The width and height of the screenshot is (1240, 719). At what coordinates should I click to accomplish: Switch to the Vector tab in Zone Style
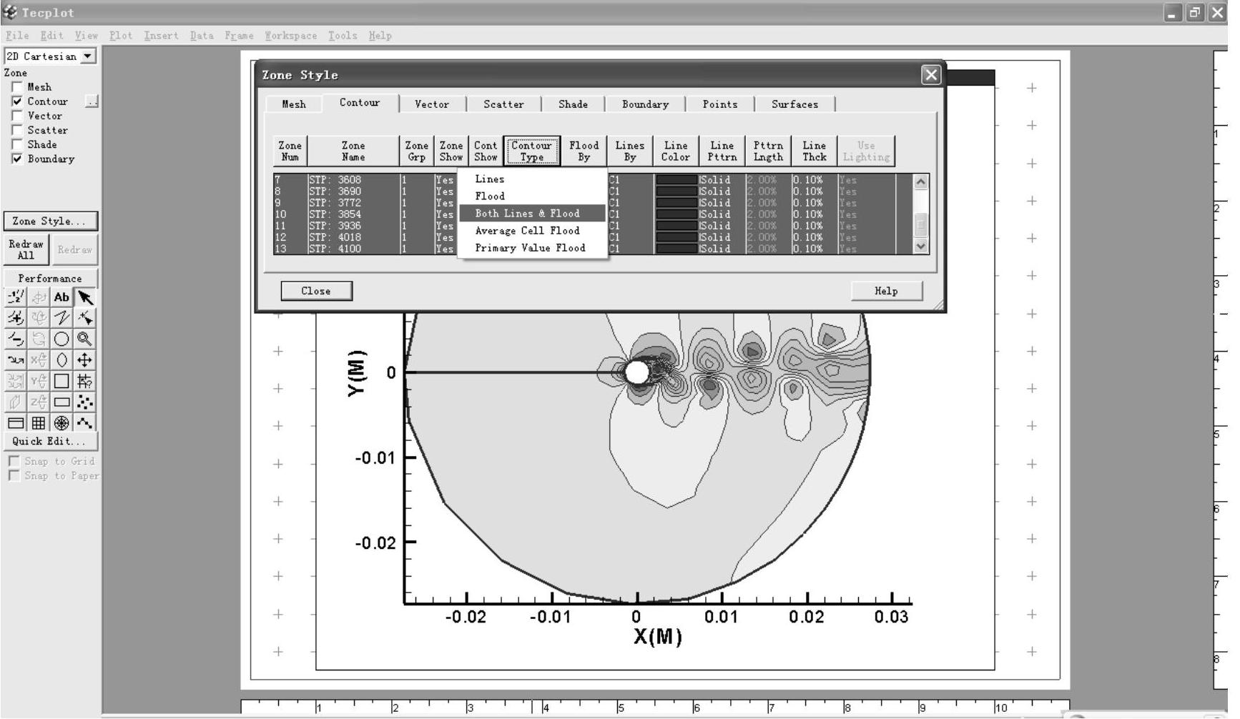point(432,104)
